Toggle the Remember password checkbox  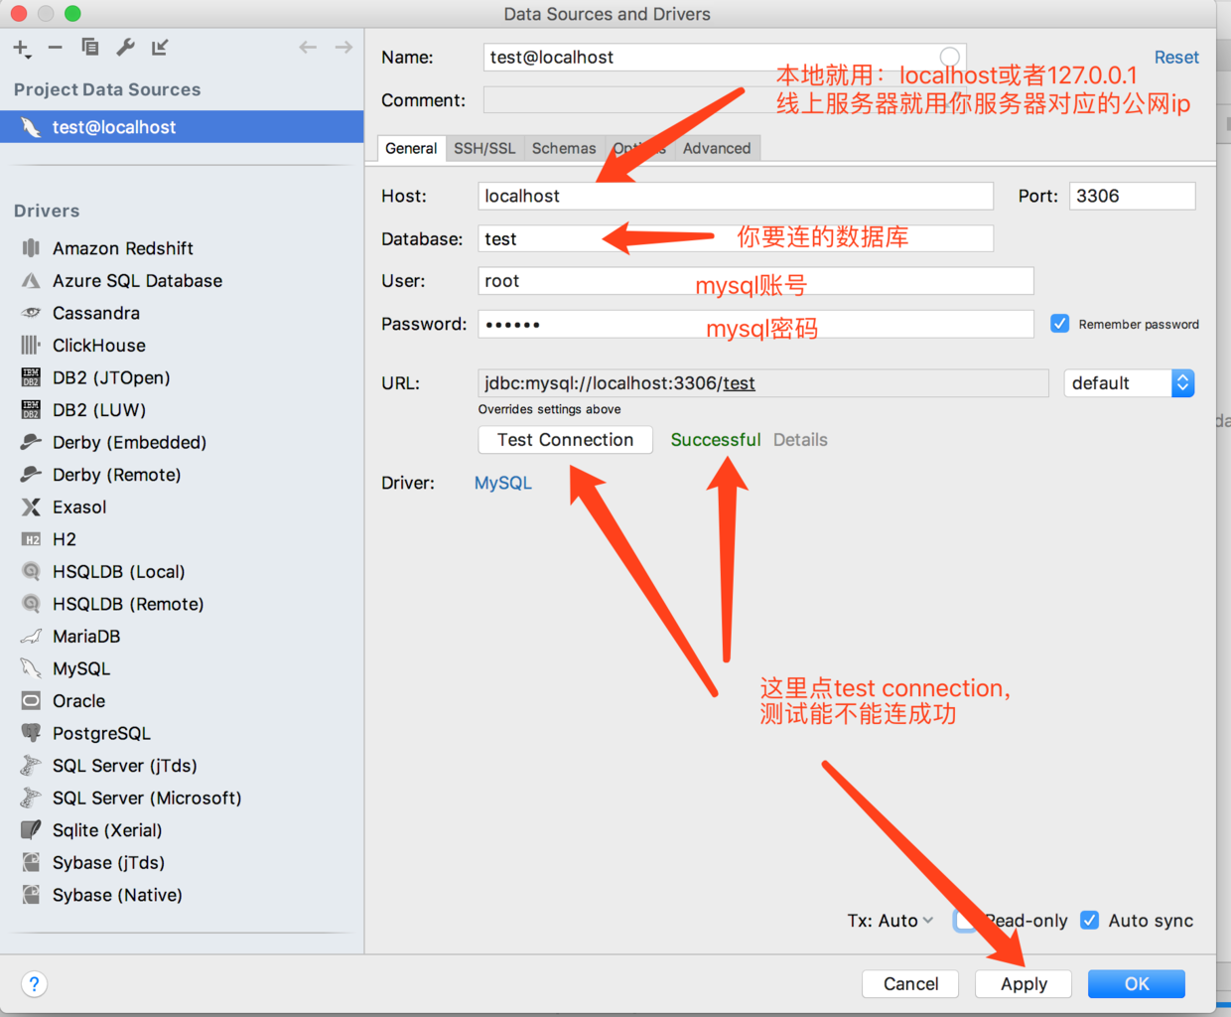(1060, 324)
